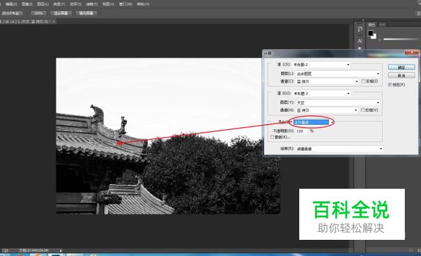Viewport: 421px width, 256px height.
Task: Open source 2 图层(Y) 天空 dropdown
Action: click(338, 103)
